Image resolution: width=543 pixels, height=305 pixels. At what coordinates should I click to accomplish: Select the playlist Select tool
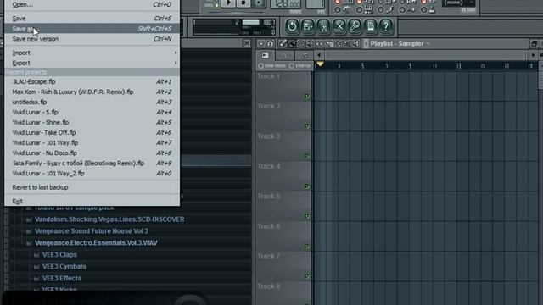click(337, 43)
